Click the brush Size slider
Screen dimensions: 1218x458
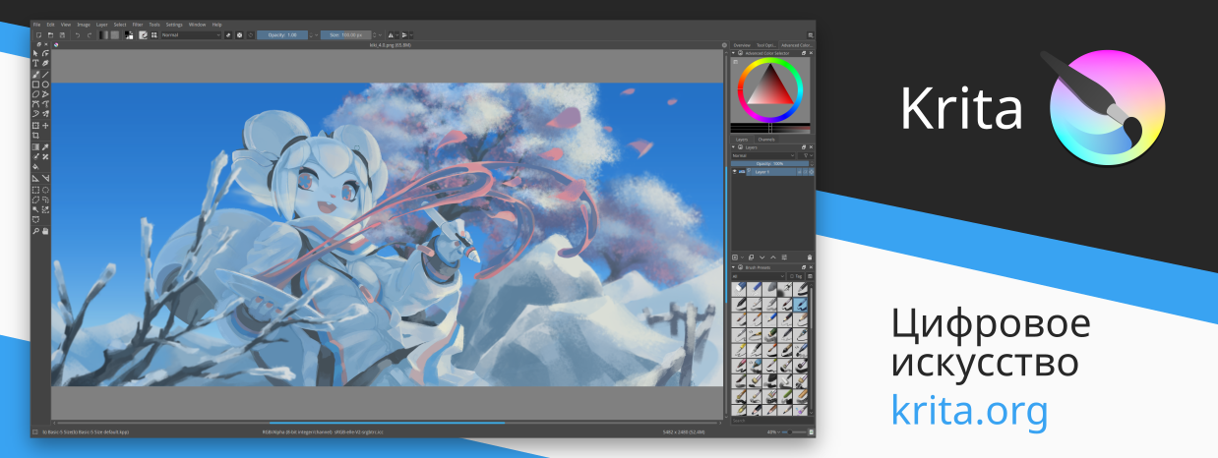pyautogui.click(x=345, y=35)
